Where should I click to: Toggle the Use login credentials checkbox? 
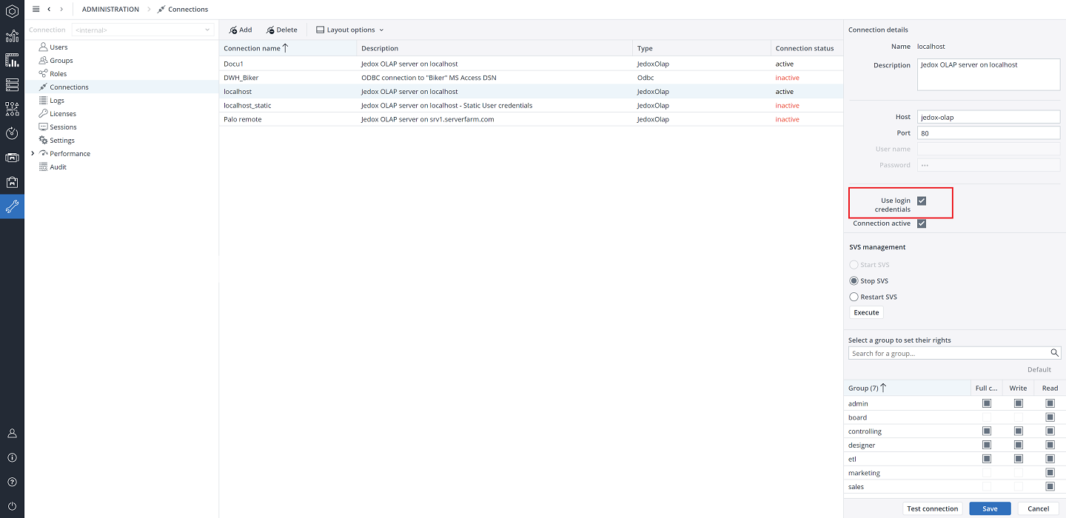click(922, 201)
